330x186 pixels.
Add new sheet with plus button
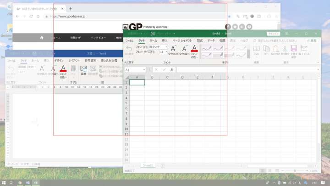[163, 166]
